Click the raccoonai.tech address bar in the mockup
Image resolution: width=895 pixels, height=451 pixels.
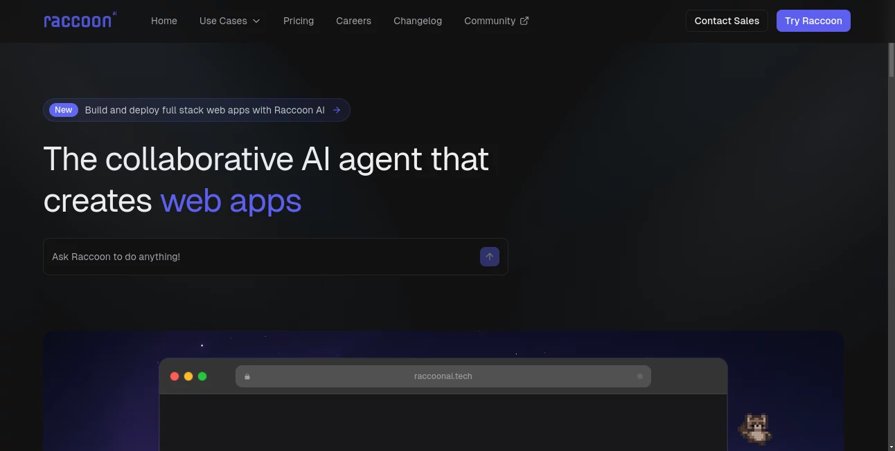point(443,376)
